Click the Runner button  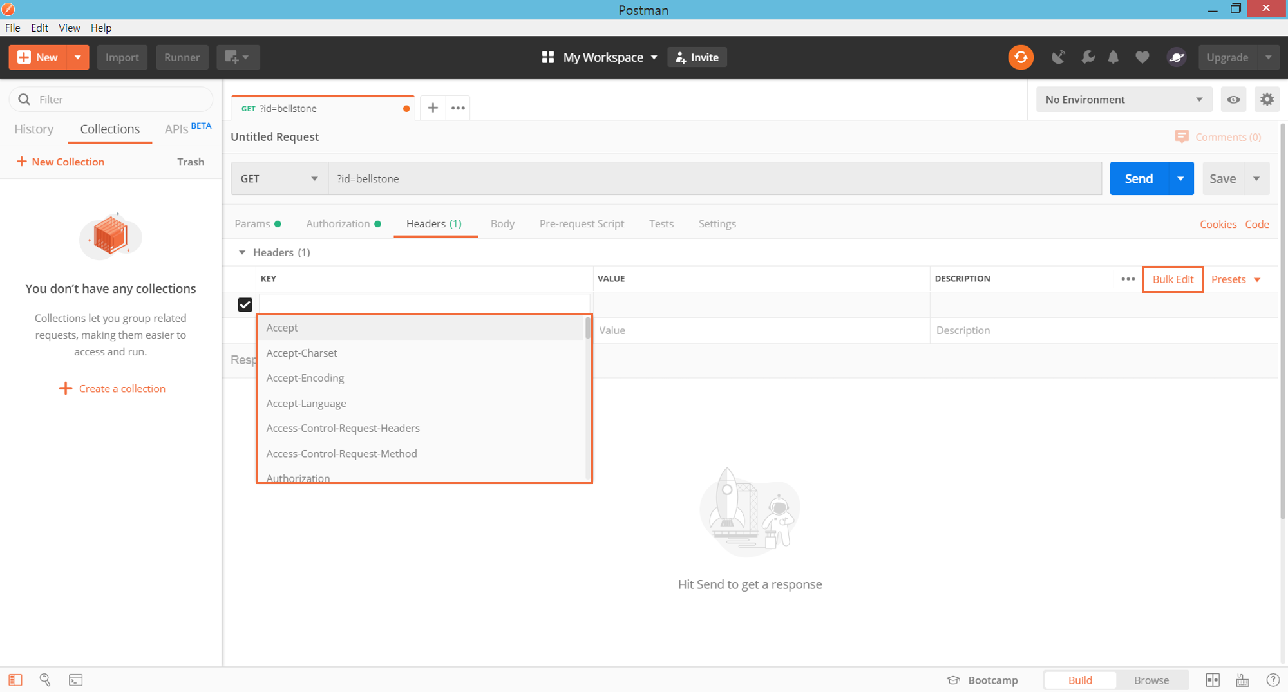coord(182,57)
